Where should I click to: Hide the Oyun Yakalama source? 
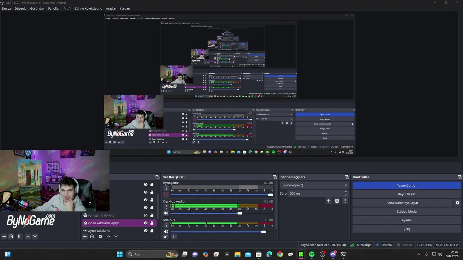tap(146, 231)
